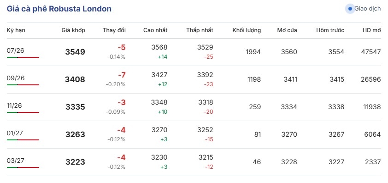The width and height of the screenshot is (388, 183).
Task: Click the 09/26 matched price 3408
Action: (x=75, y=79)
